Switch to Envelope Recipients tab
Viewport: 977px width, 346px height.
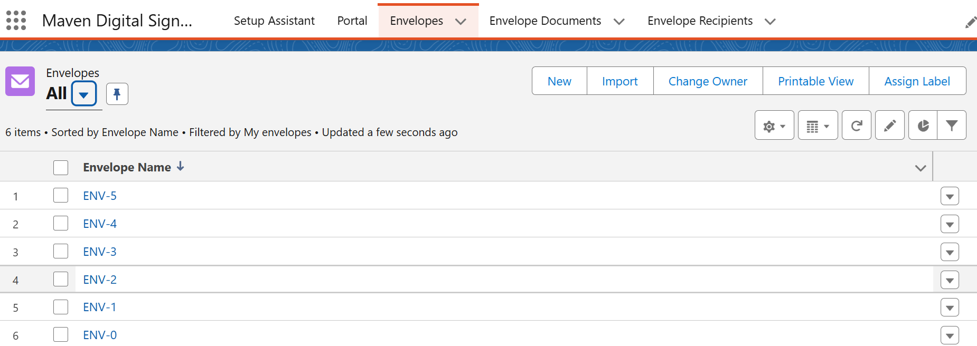(x=700, y=21)
